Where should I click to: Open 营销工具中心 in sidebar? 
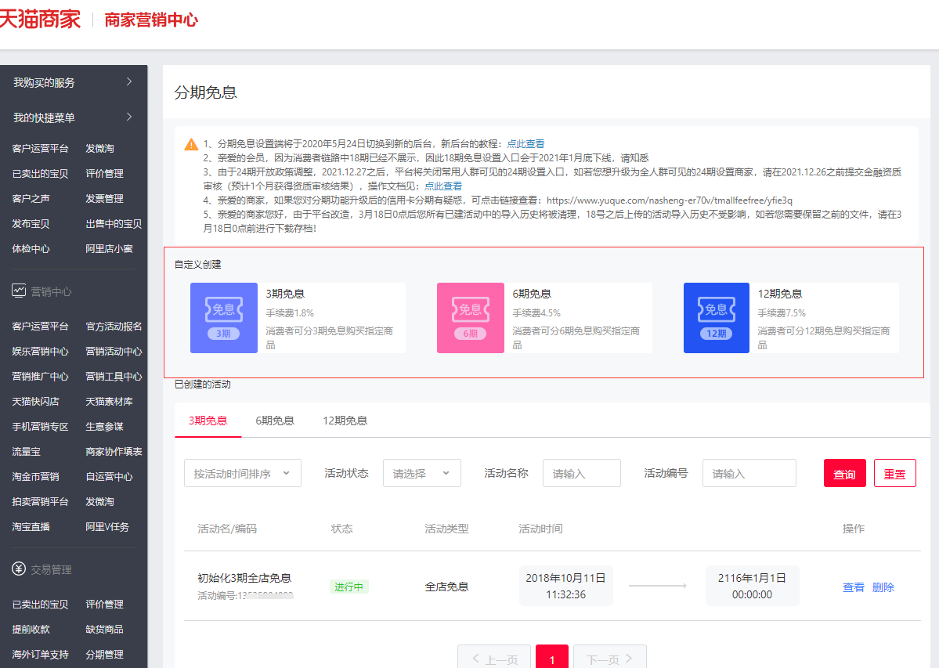pyautogui.click(x=114, y=377)
